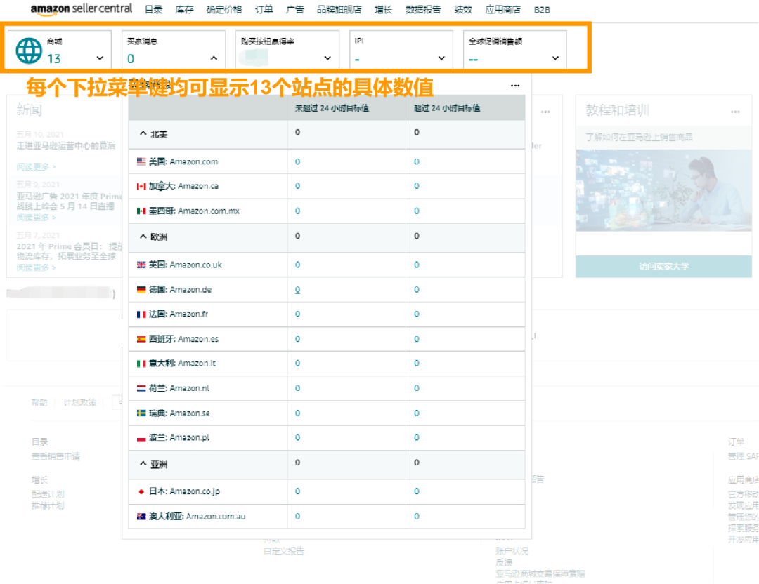
Task: Click the 瑞典: Amazon.se row label
Action: pyautogui.click(x=179, y=413)
